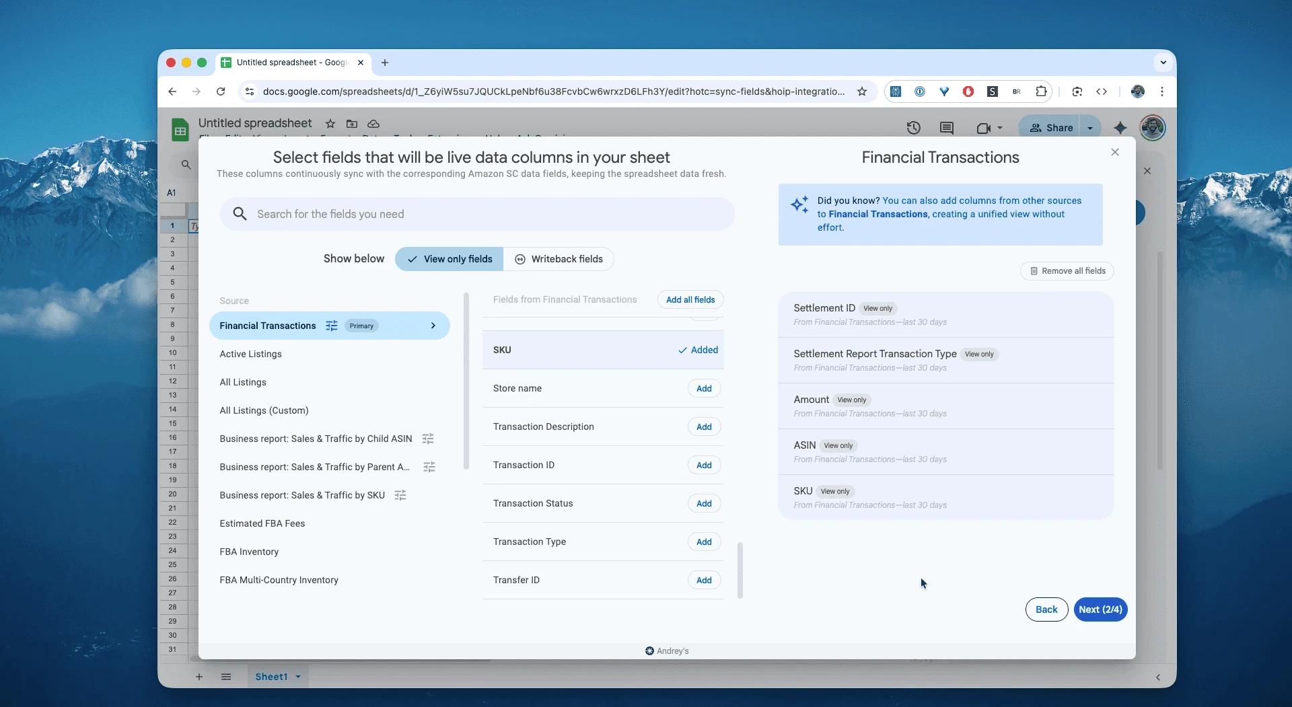Open filter settings for Child ASIN report
This screenshot has width=1292, height=707.
(x=428, y=439)
